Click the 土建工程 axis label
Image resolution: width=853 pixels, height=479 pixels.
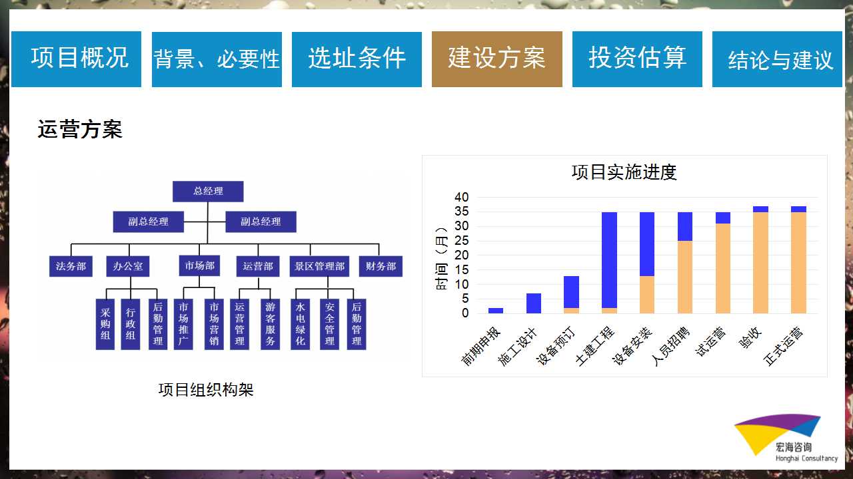(594, 347)
